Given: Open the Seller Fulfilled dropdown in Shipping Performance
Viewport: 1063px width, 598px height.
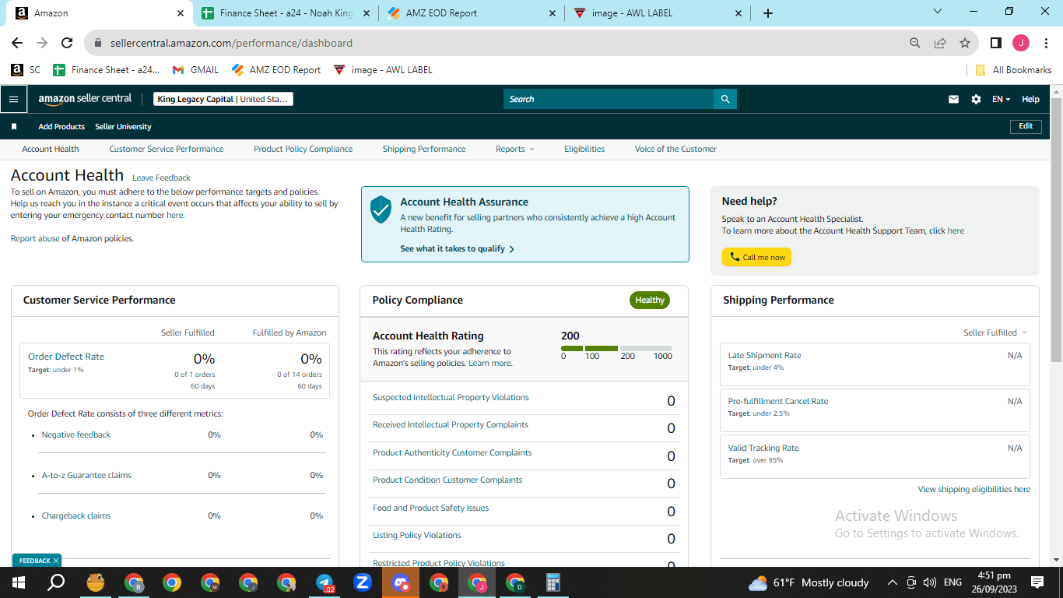Looking at the screenshot, I should 995,332.
